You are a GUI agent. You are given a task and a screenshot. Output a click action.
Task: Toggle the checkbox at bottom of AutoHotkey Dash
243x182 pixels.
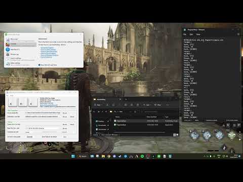(39, 65)
